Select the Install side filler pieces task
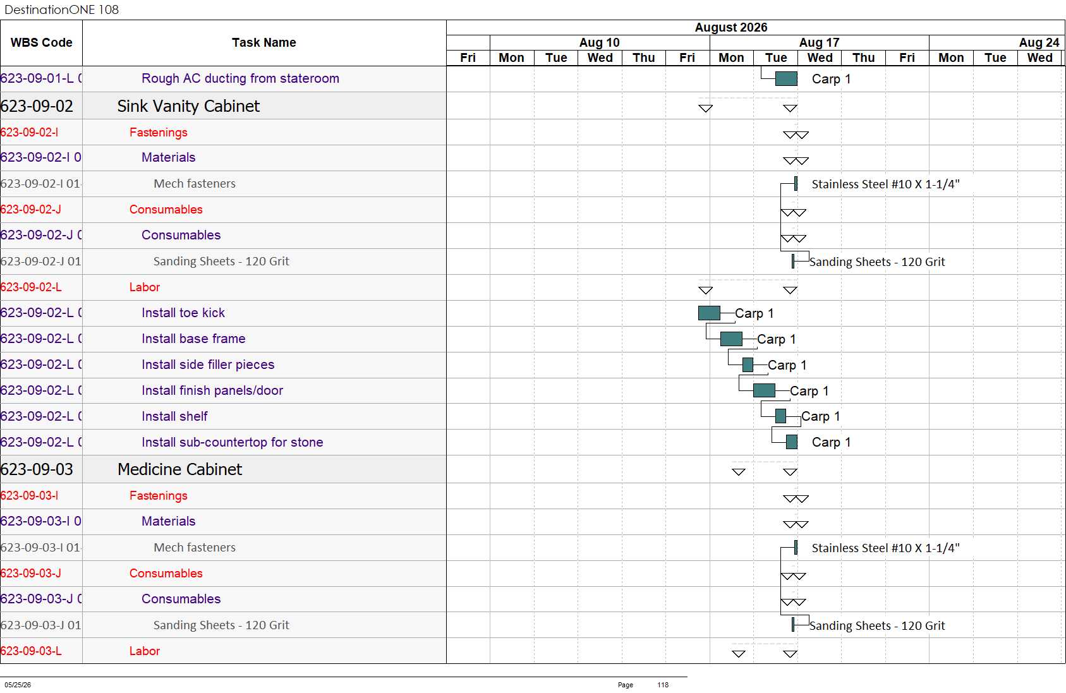The width and height of the screenshot is (1066, 693). (208, 365)
